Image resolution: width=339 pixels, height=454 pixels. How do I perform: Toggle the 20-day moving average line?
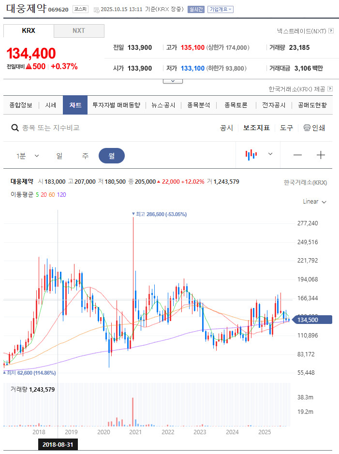point(44,194)
